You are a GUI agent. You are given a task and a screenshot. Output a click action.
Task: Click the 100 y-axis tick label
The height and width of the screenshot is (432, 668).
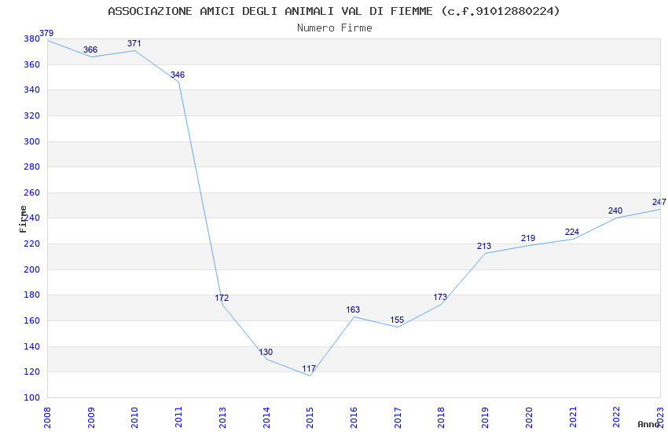pos(31,397)
